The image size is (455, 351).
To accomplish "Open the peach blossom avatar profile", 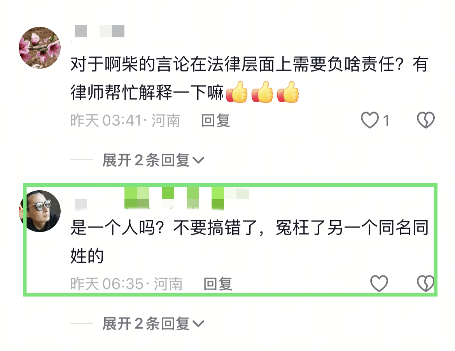I will coord(40,48).
